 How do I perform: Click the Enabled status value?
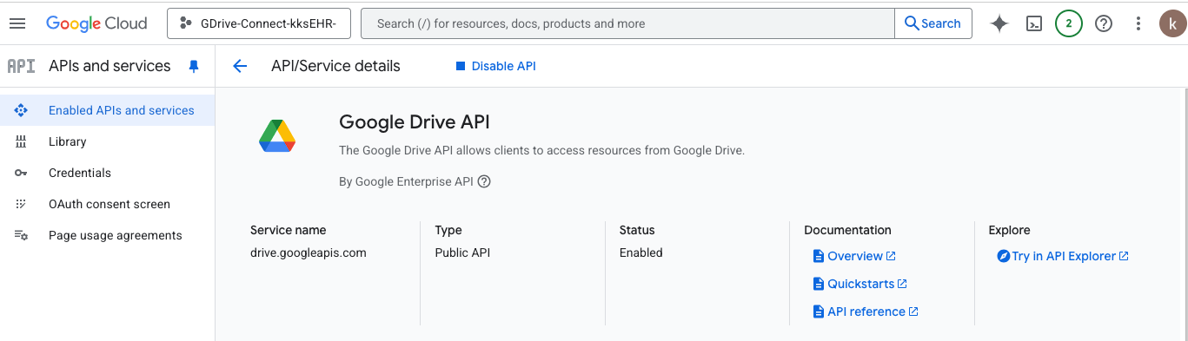click(641, 252)
